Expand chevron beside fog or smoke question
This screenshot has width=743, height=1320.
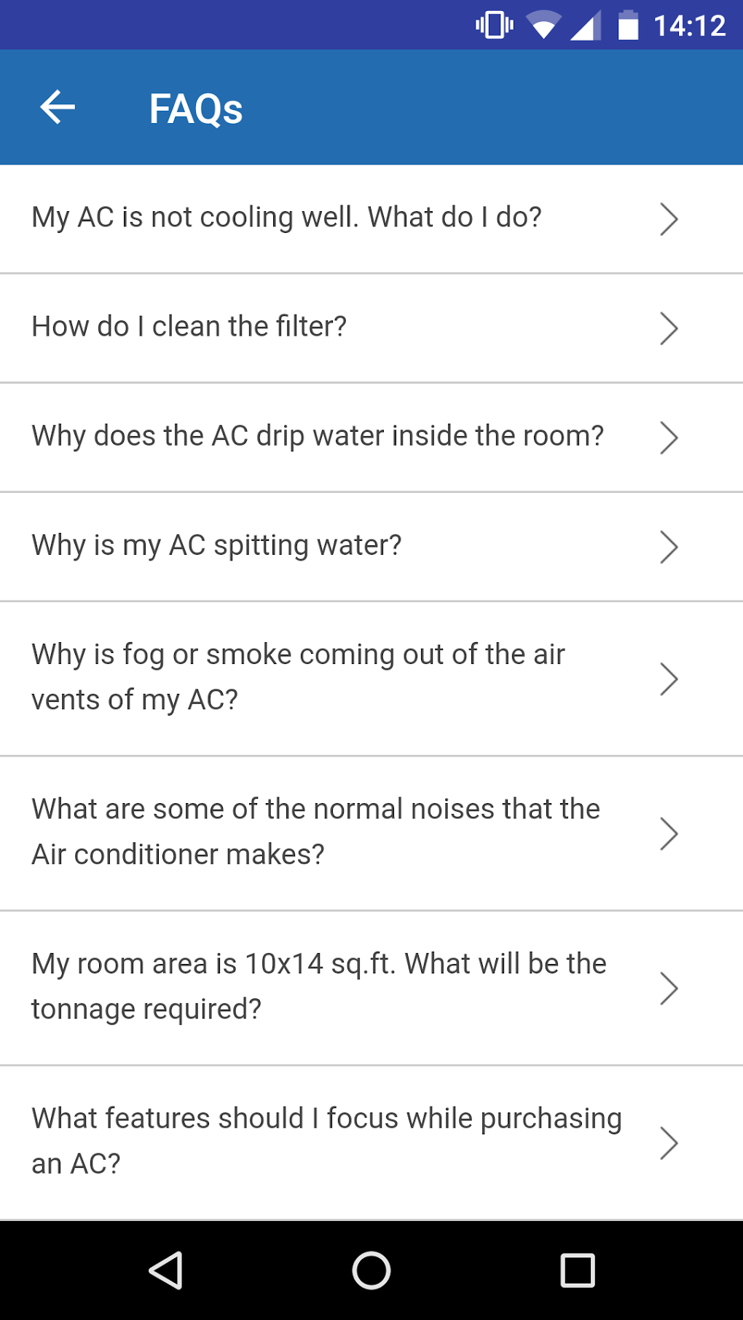tap(669, 679)
